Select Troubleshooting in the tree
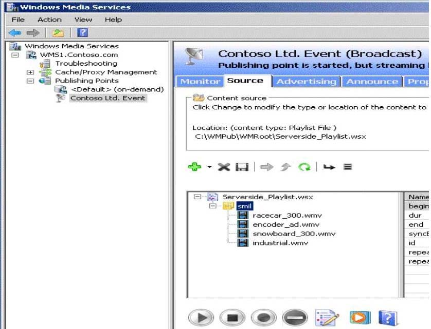The image size is (431, 329). (x=86, y=63)
